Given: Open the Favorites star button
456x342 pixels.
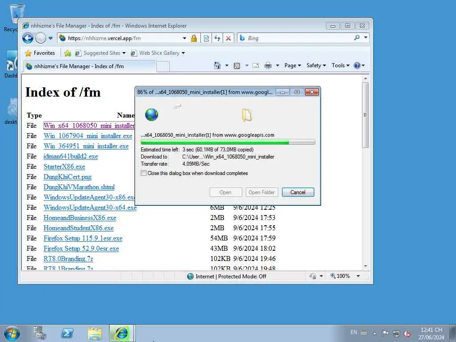Looking at the screenshot, I should pyautogui.click(x=40, y=53).
